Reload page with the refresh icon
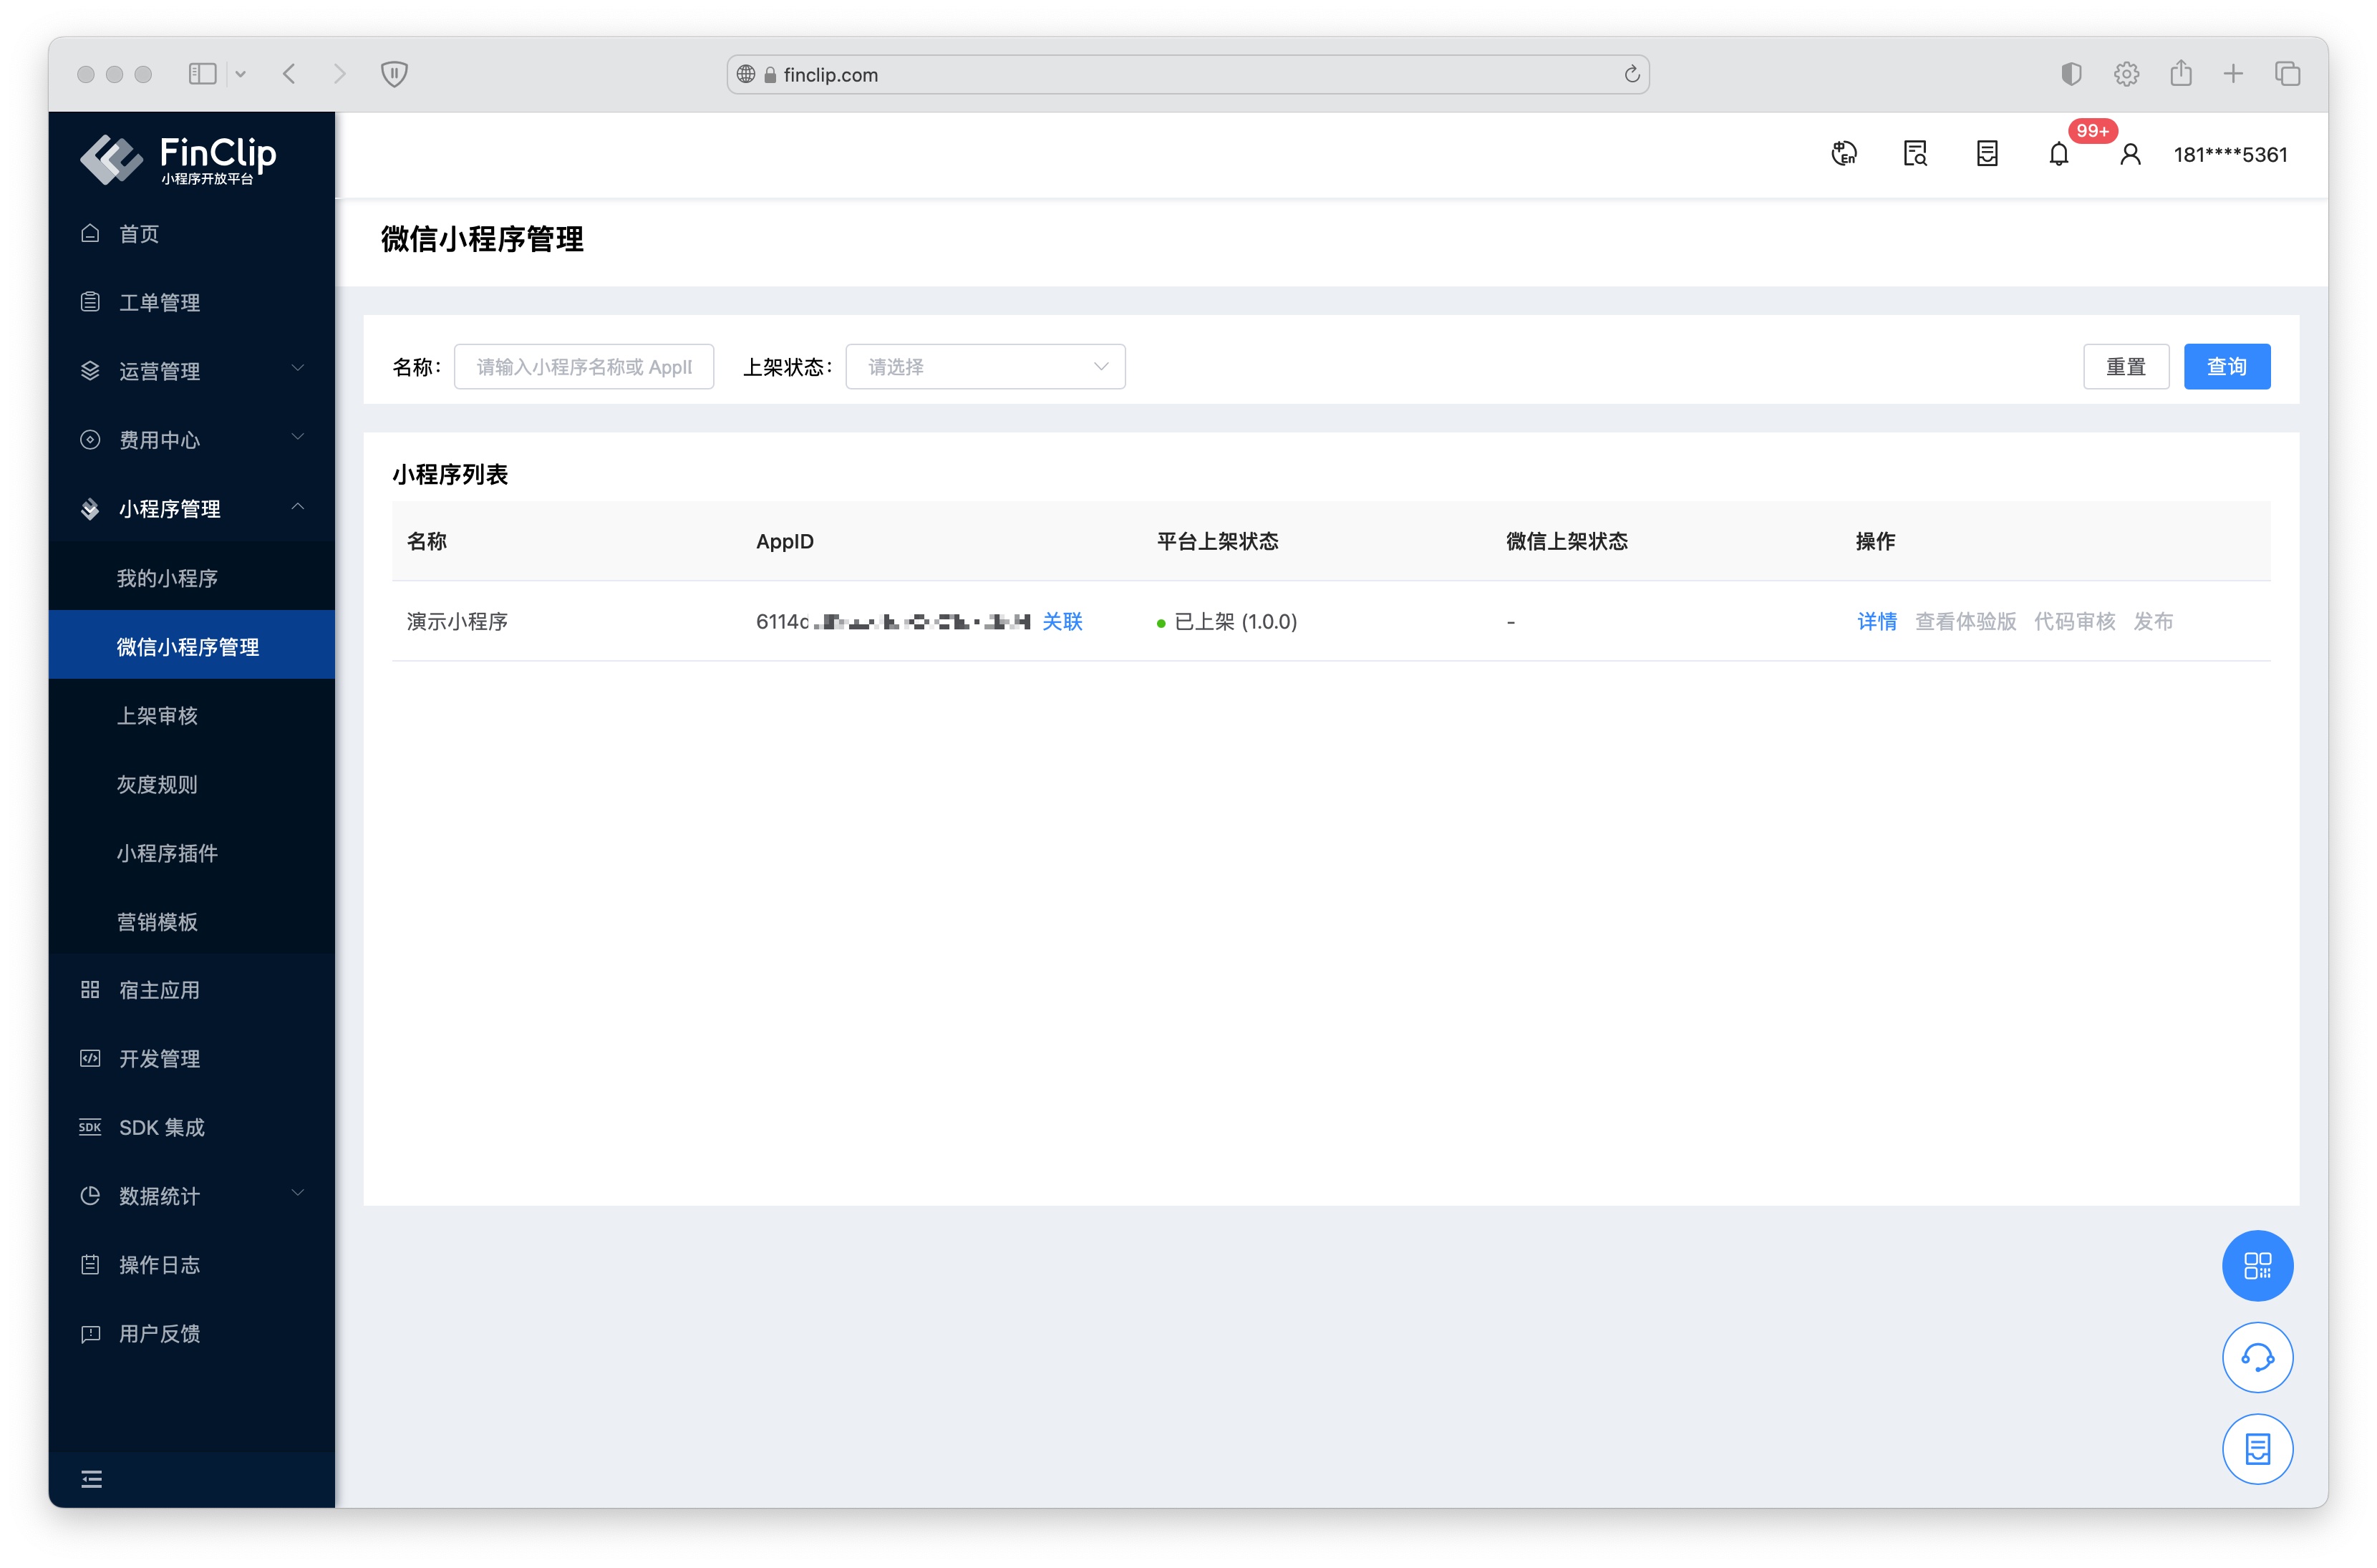The height and width of the screenshot is (1568, 2377). 1631,74
